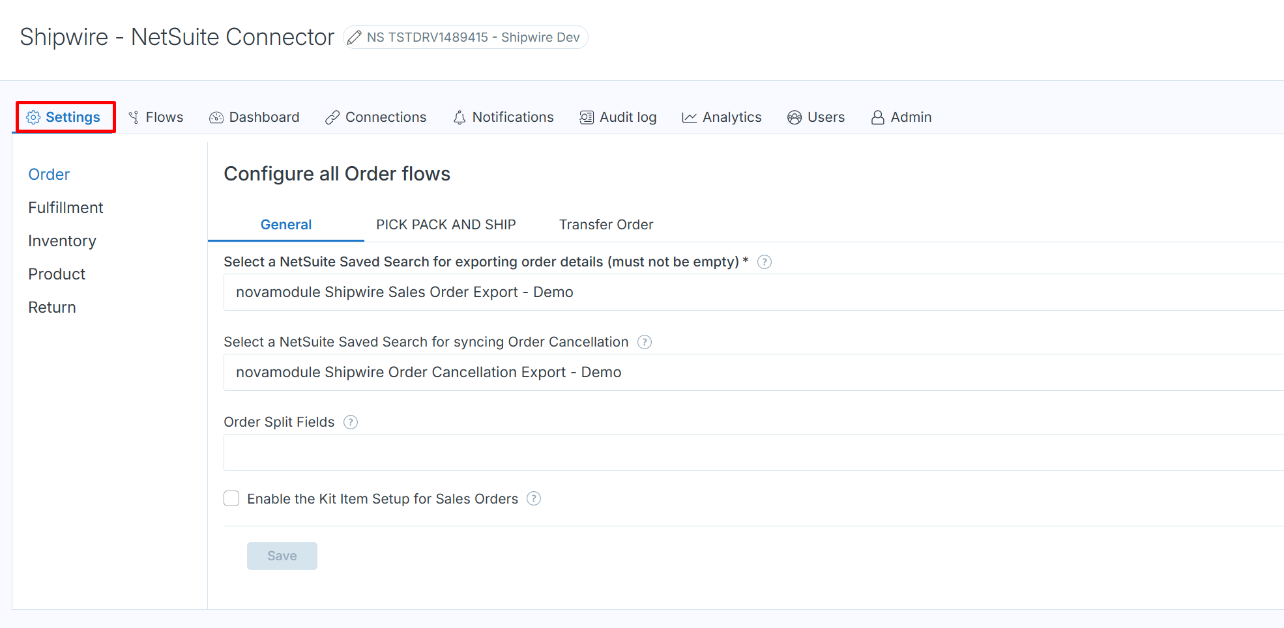
Task: Open help icon for Sales Order saved search
Action: (x=765, y=262)
